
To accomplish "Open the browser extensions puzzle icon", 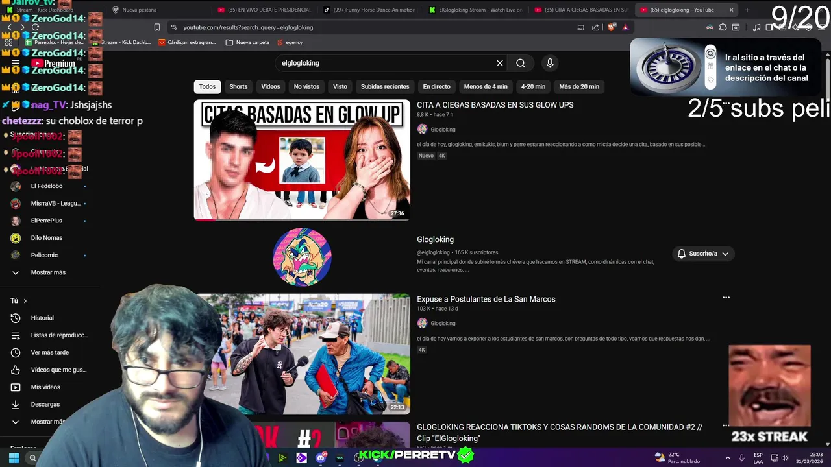I will coord(723,27).
